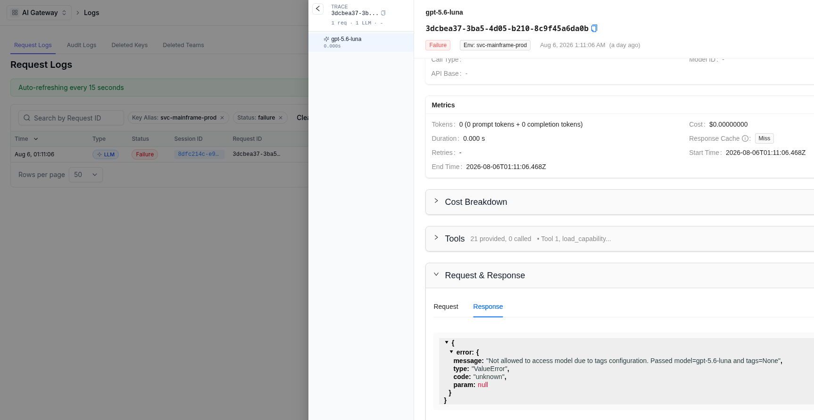Click the End Time value in Metrics

pyautogui.click(x=506, y=167)
